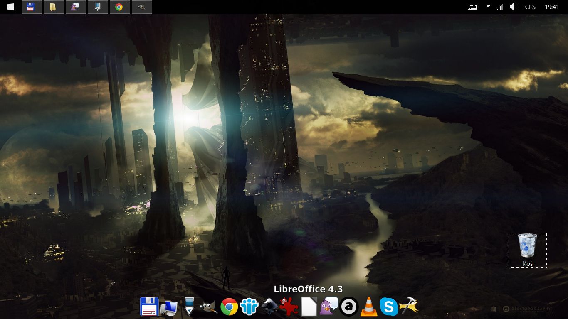568x319 pixels.
Task: Launch Google Chrome from the bottom dock
Action: click(x=229, y=307)
